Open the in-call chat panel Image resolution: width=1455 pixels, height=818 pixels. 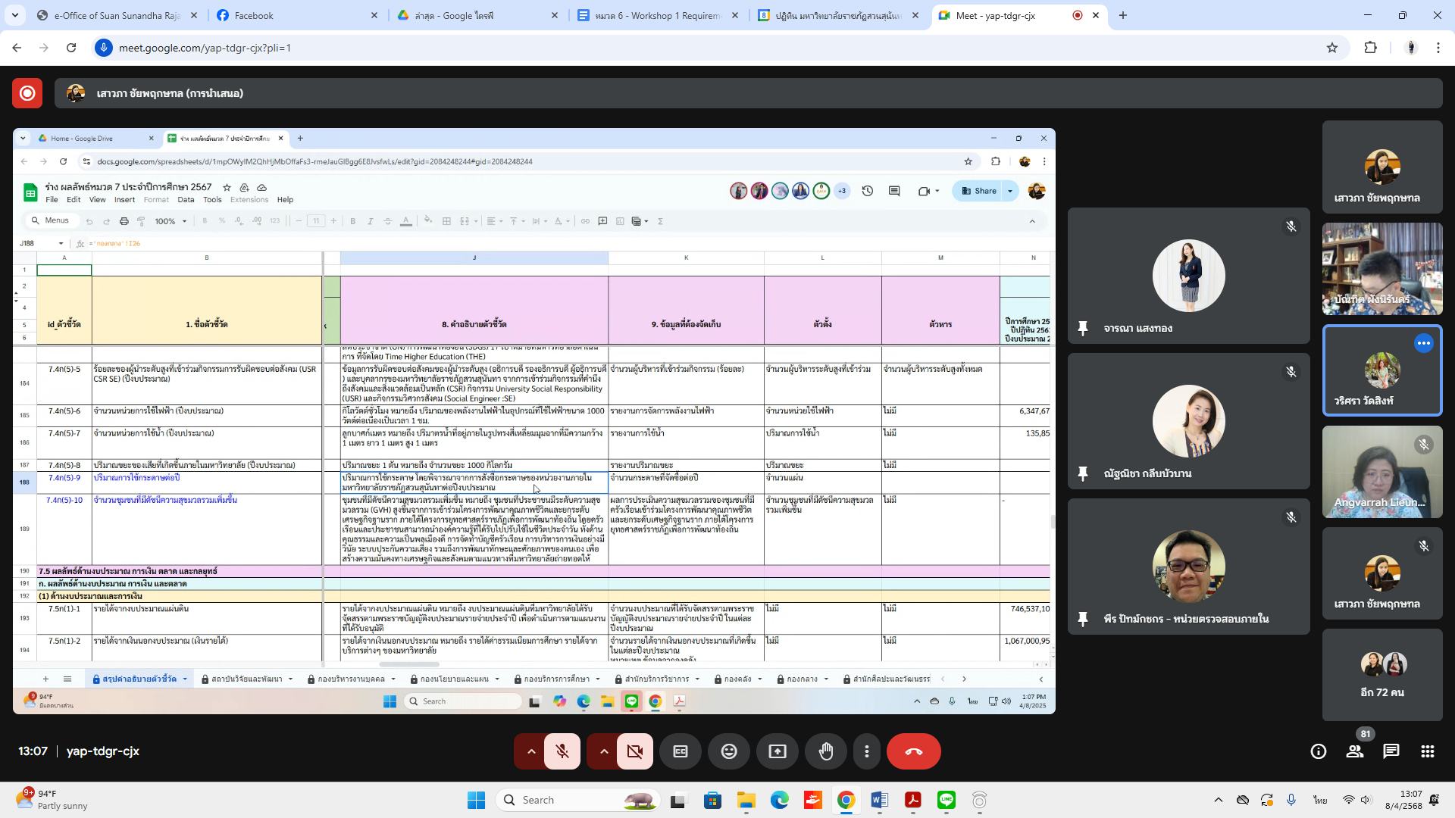tap(1391, 751)
